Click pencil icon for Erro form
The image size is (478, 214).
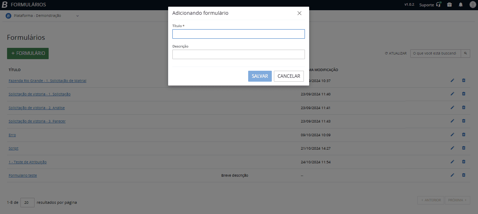coord(452,134)
